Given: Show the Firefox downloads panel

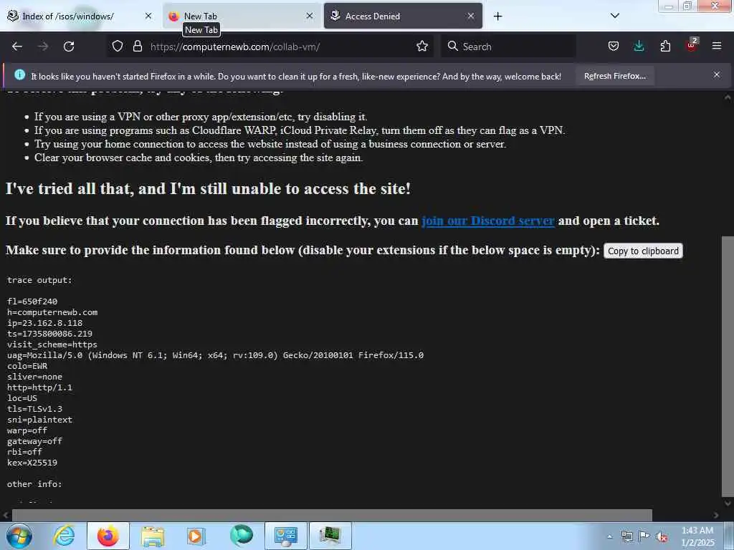Looking at the screenshot, I should tap(639, 47).
